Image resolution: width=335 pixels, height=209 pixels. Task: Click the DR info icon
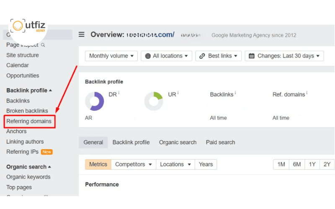click(119, 93)
